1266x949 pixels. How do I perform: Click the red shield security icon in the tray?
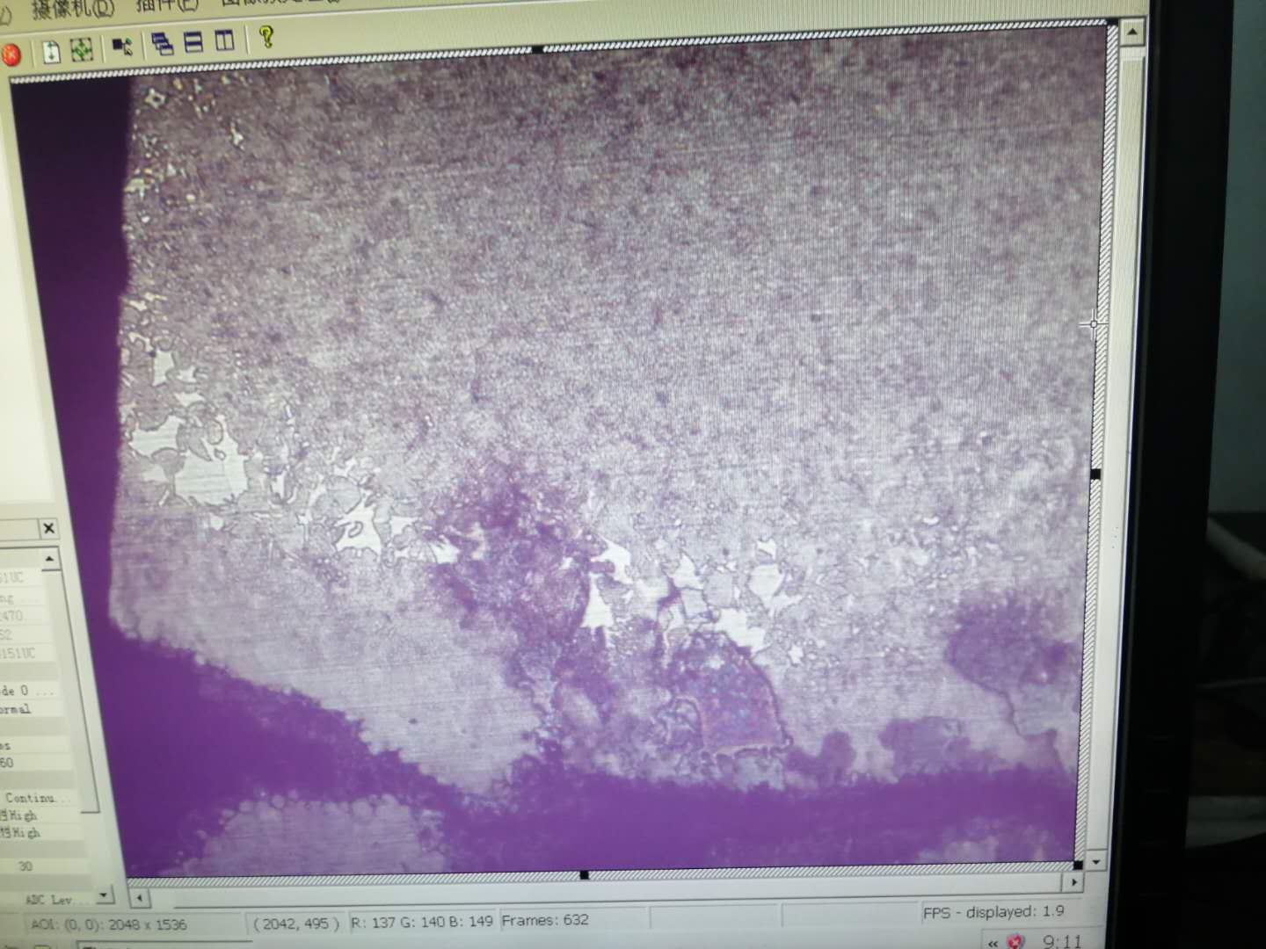coord(1016,942)
